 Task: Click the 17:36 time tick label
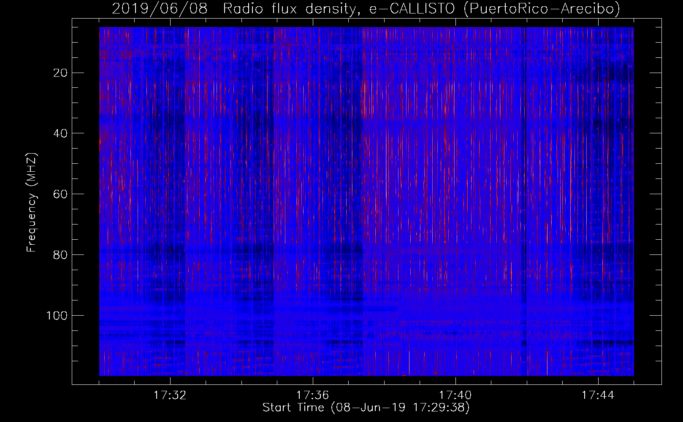coord(312,395)
